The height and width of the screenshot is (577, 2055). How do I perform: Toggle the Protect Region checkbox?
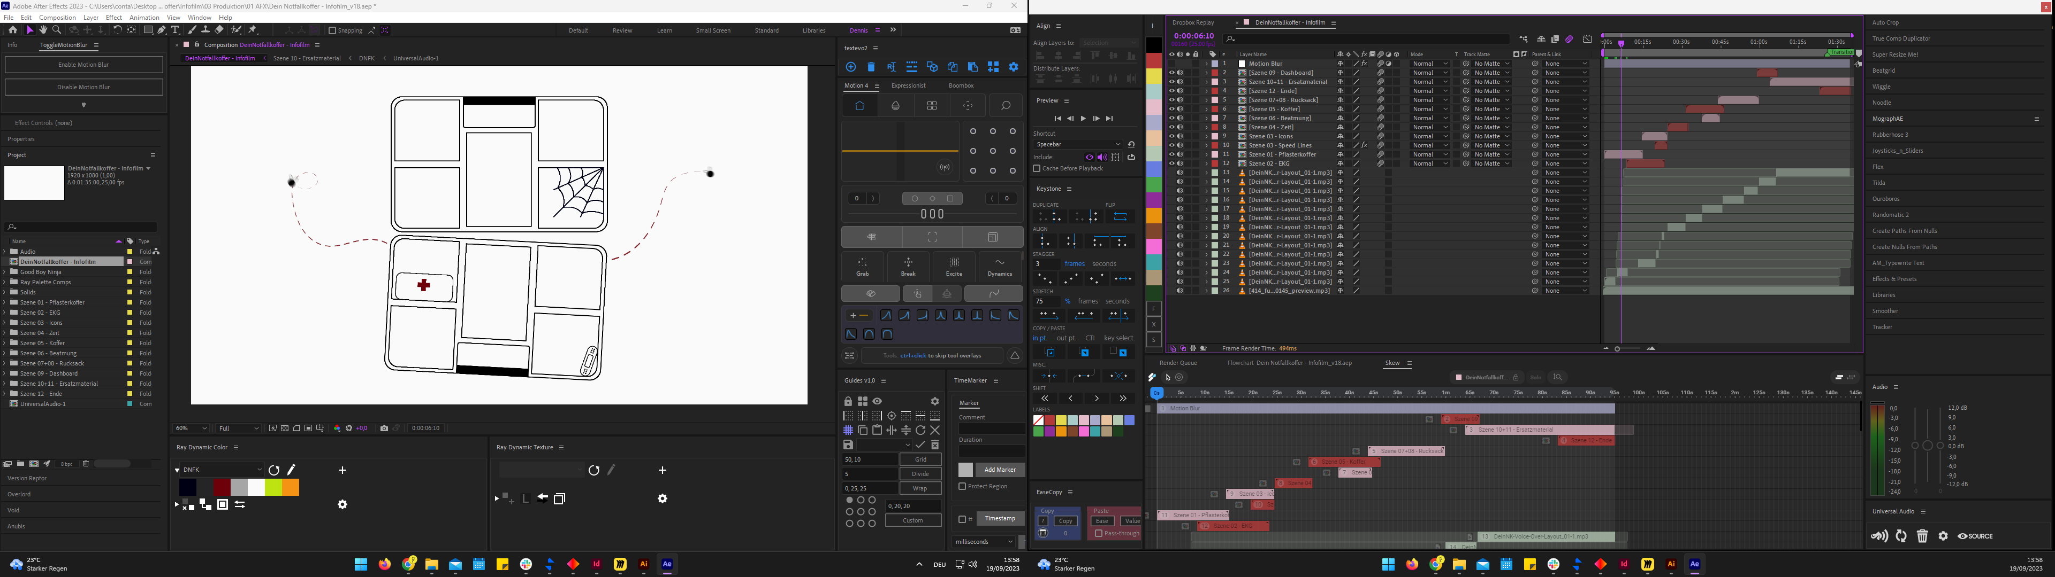962,486
